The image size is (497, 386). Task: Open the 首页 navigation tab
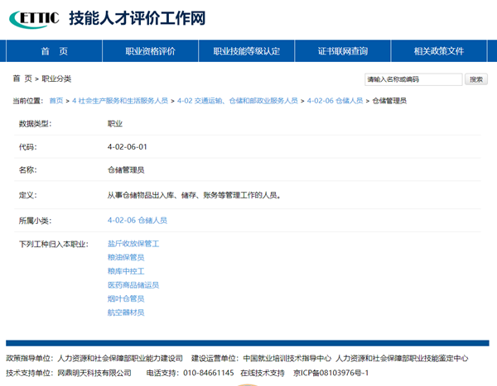(x=55, y=51)
